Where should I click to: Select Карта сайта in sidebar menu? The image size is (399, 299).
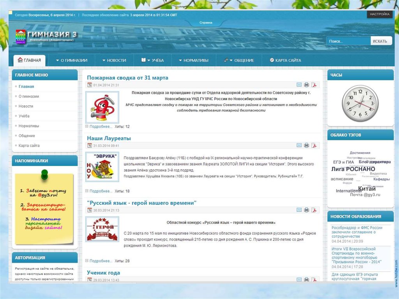[x=29, y=145]
